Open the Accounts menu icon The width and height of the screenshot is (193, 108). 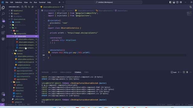coord(3,94)
